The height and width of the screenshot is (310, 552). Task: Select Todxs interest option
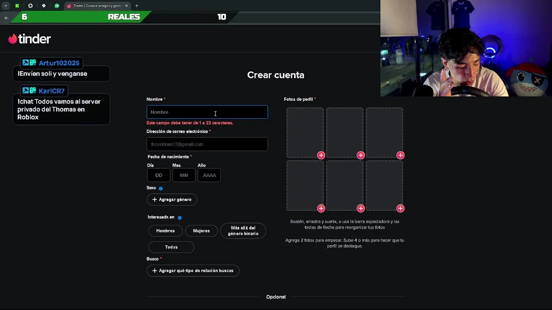[x=171, y=247]
